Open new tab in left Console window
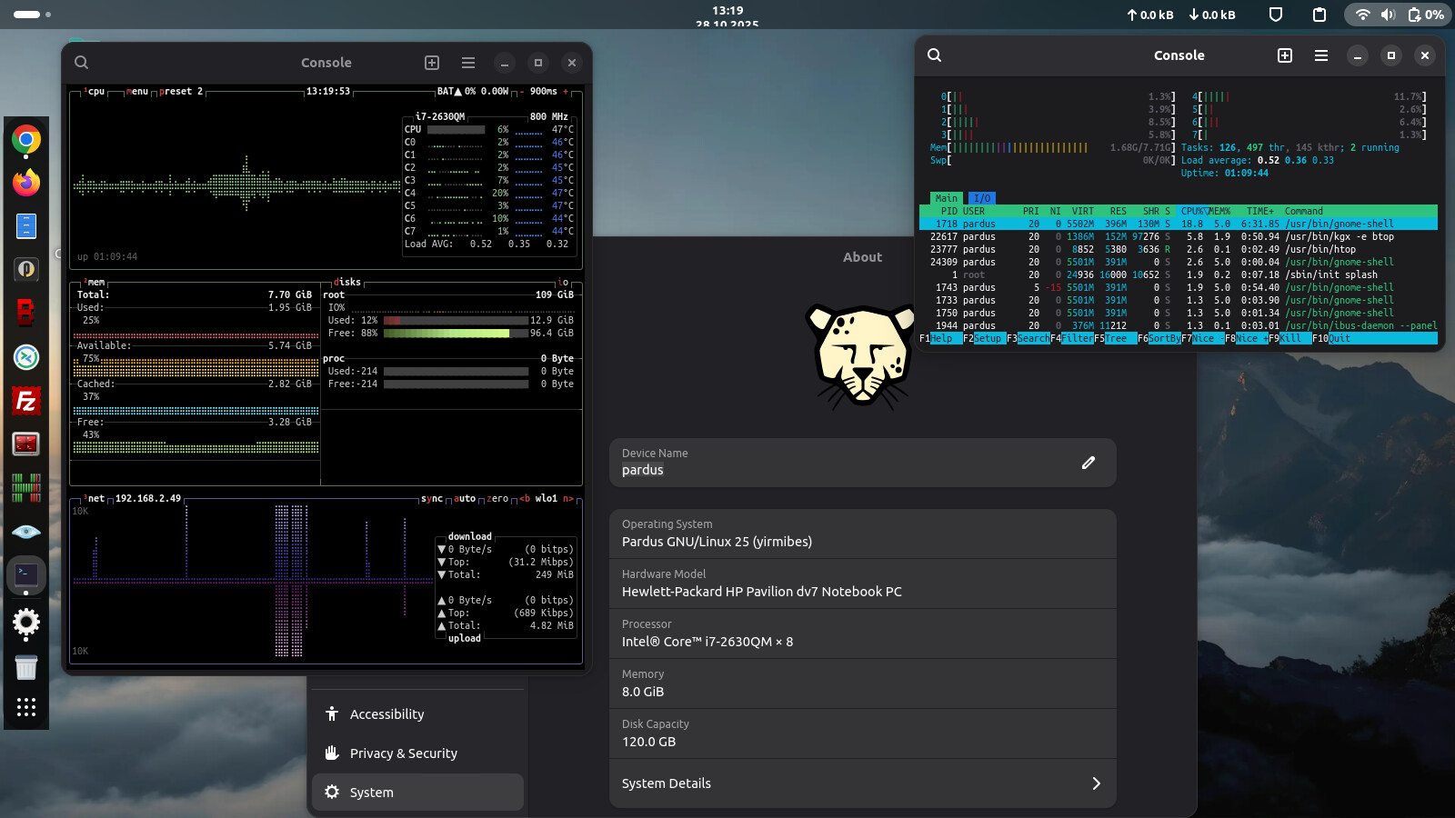 (x=432, y=63)
